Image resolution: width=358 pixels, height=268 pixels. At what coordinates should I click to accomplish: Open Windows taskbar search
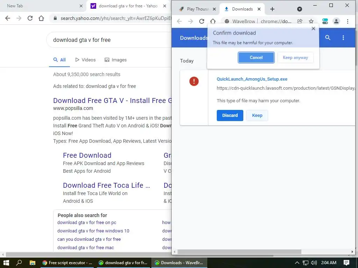pyautogui.click(x=19, y=263)
